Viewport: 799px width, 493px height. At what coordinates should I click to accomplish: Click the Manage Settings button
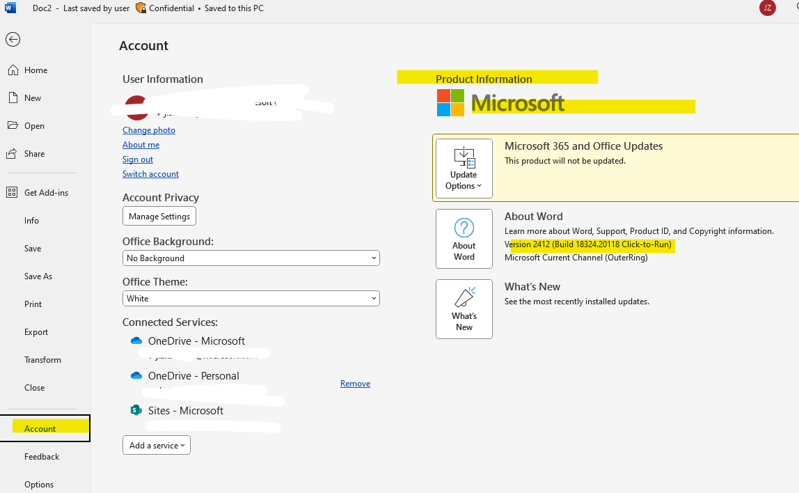click(x=159, y=216)
